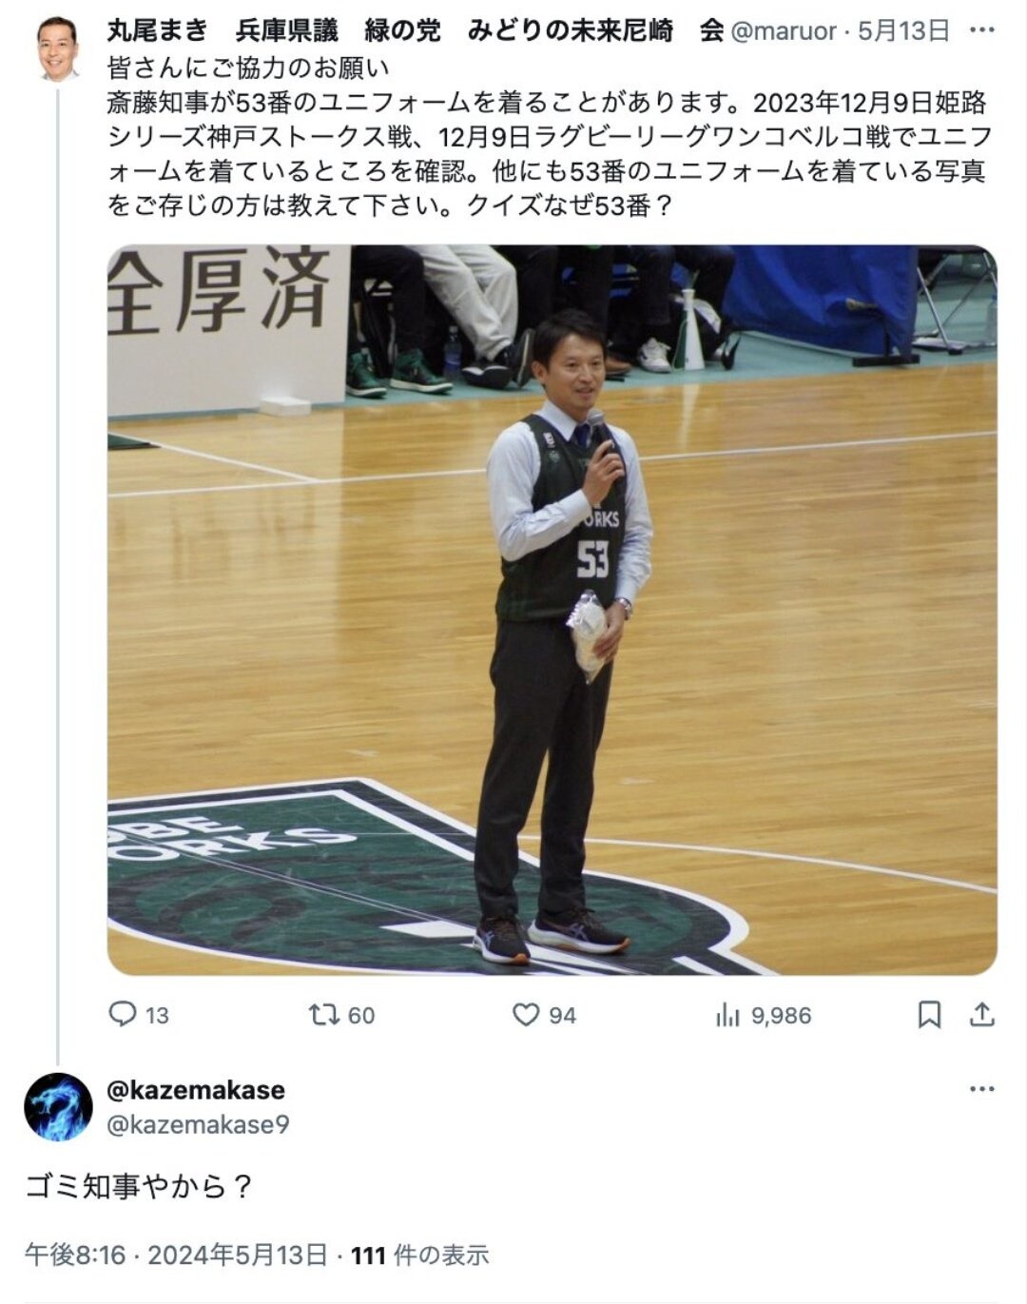
Task: Open the @kazemakase9 handle link
Action: pos(198,1124)
